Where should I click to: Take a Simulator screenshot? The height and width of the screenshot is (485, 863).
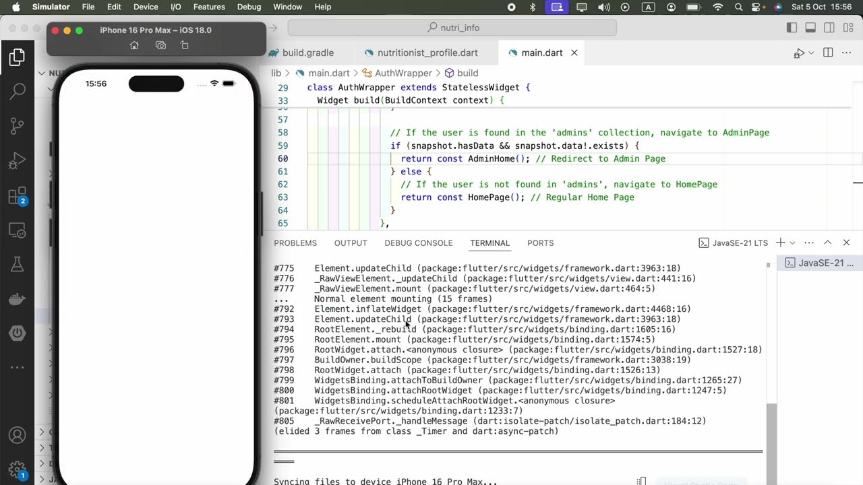point(160,46)
